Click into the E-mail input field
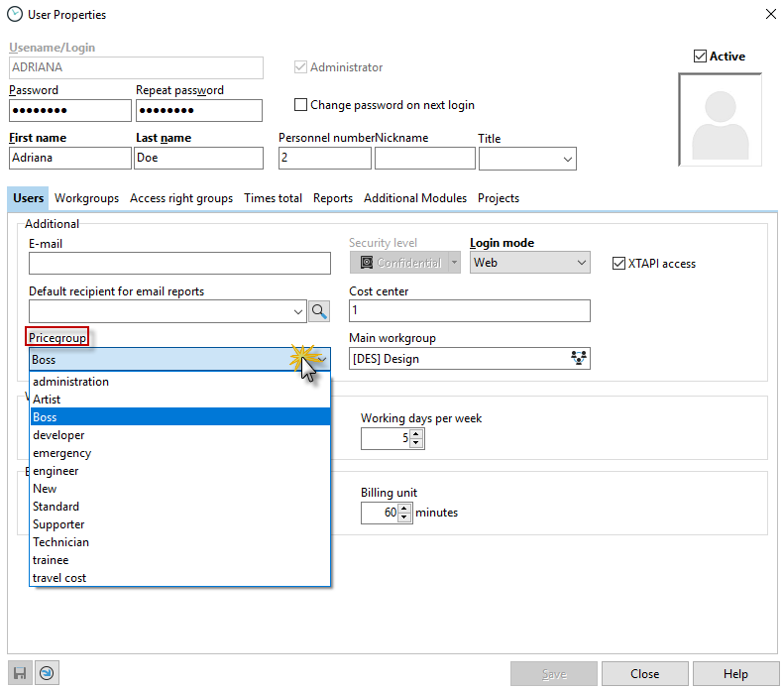The width and height of the screenshot is (783, 689). click(x=179, y=263)
